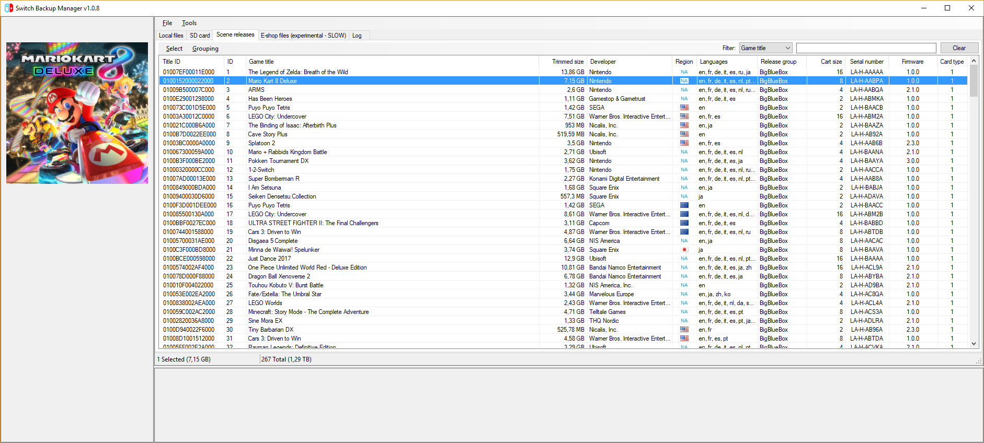
Task: Click the Japan flag in the Minna de Waiwai! Spelunker row
Action: tap(684, 250)
